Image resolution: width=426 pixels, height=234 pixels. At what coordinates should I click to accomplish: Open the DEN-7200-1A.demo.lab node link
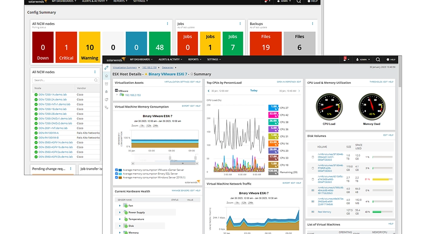(x=54, y=94)
